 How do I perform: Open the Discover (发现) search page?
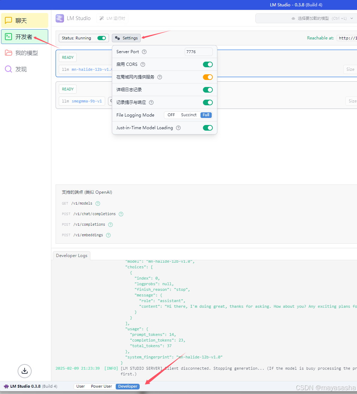point(25,69)
